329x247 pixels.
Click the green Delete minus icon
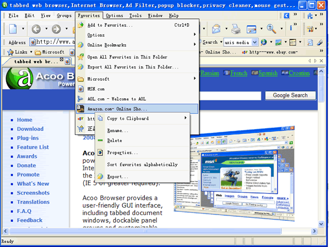coord(100,140)
